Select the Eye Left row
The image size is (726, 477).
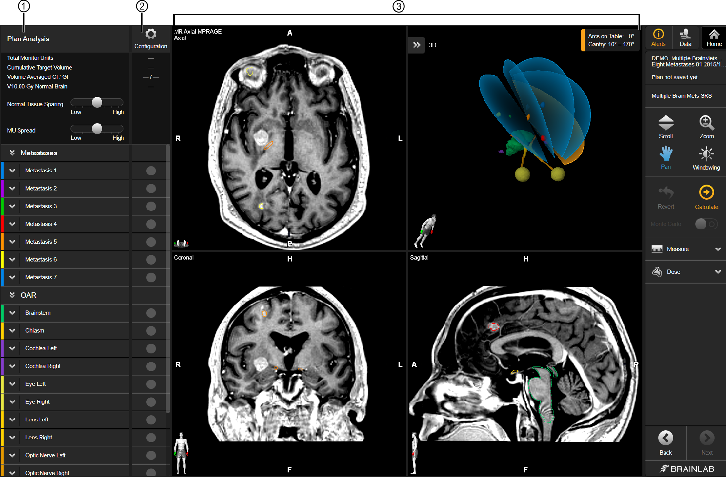[66, 384]
